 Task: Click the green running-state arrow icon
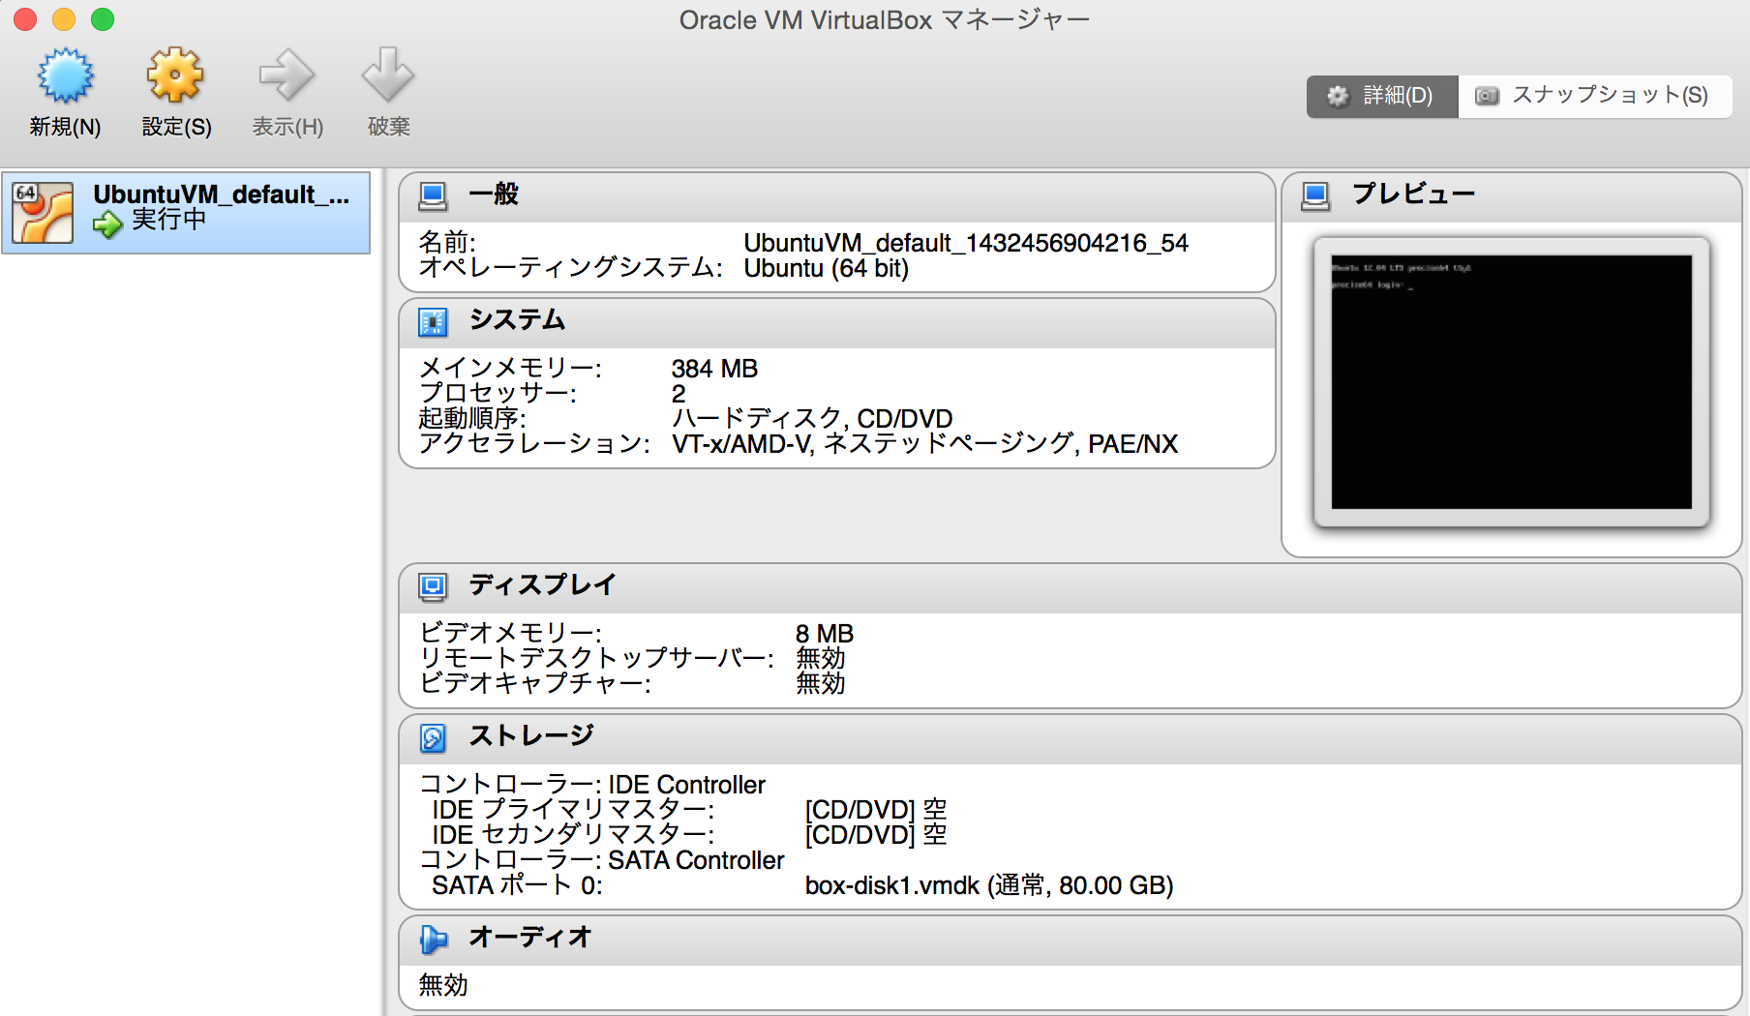click(107, 224)
